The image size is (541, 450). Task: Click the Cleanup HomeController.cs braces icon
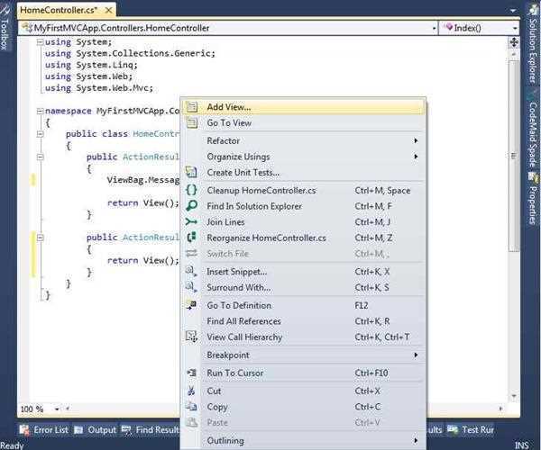(x=191, y=190)
